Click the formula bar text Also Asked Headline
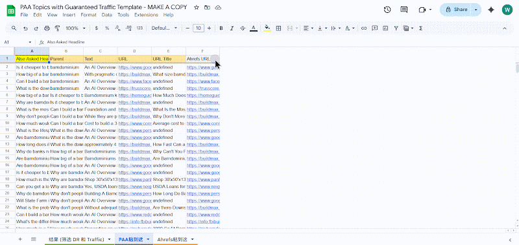This screenshot has height=245, width=519. [x=66, y=42]
